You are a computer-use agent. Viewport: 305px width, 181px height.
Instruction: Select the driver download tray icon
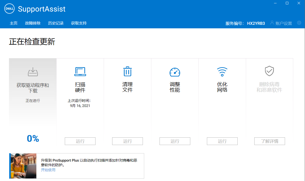coord(33,71)
